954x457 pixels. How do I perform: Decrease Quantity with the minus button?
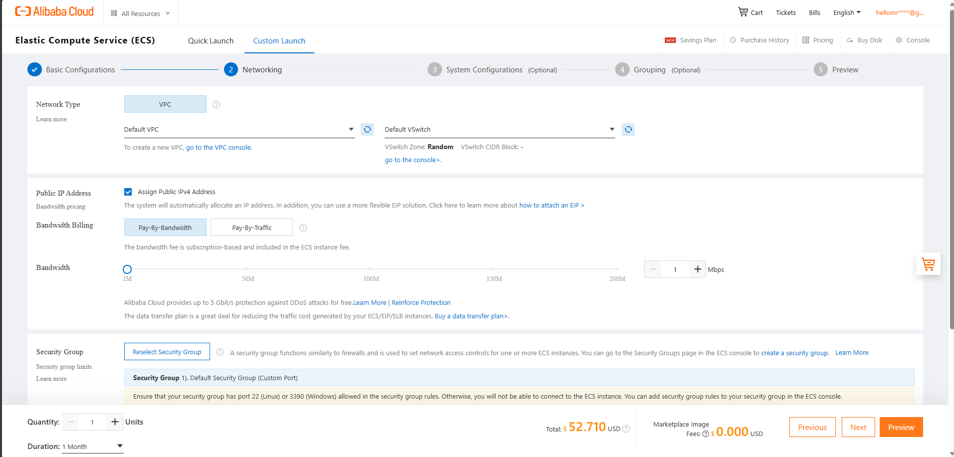tap(71, 422)
